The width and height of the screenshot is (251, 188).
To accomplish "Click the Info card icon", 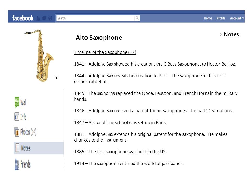I will [x=17, y=116].
